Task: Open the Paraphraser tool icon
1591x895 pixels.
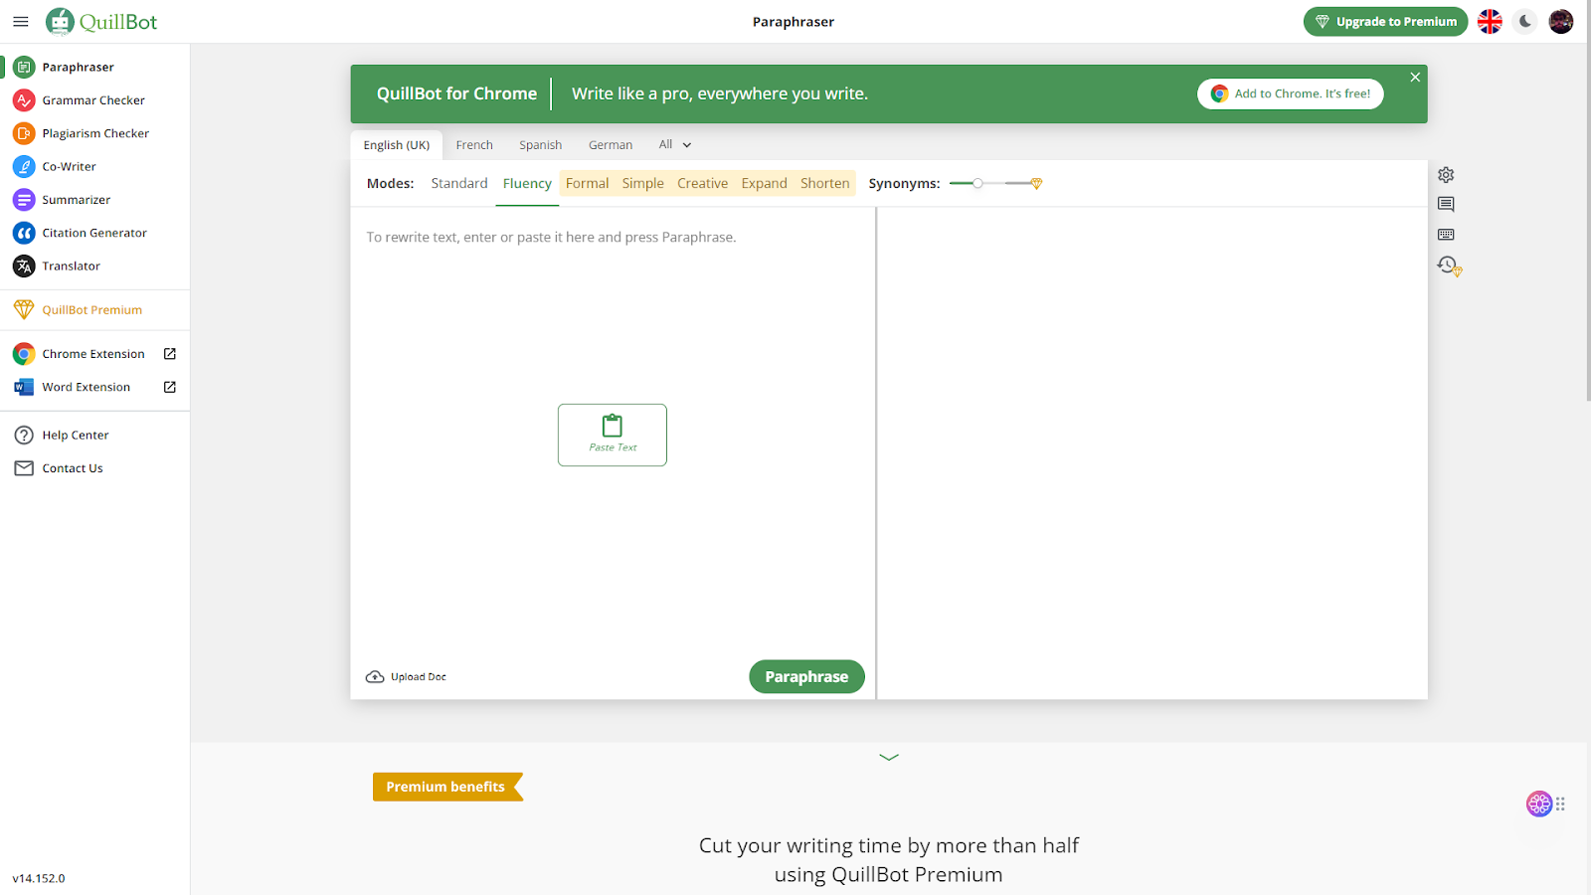Action: [x=24, y=67]
